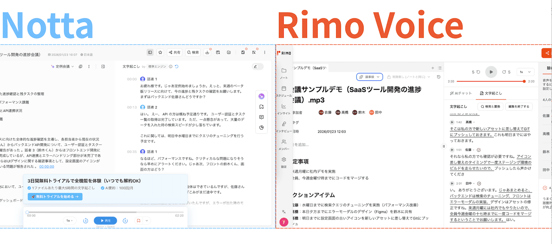Open the three-dot menu beside 定例会議
The width and height of the screenshot is (552, 244).
[89, 67]
